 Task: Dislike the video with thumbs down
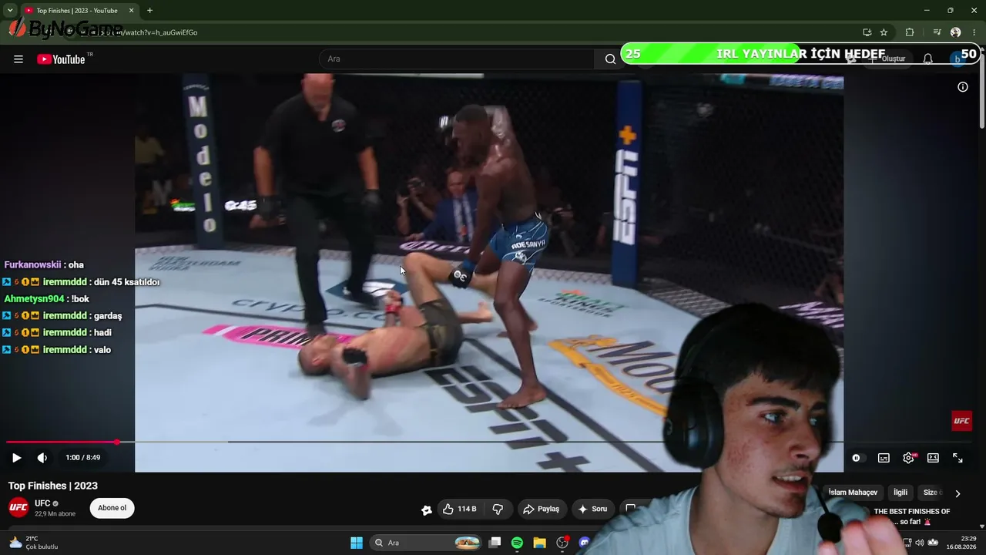pos(498,509)
